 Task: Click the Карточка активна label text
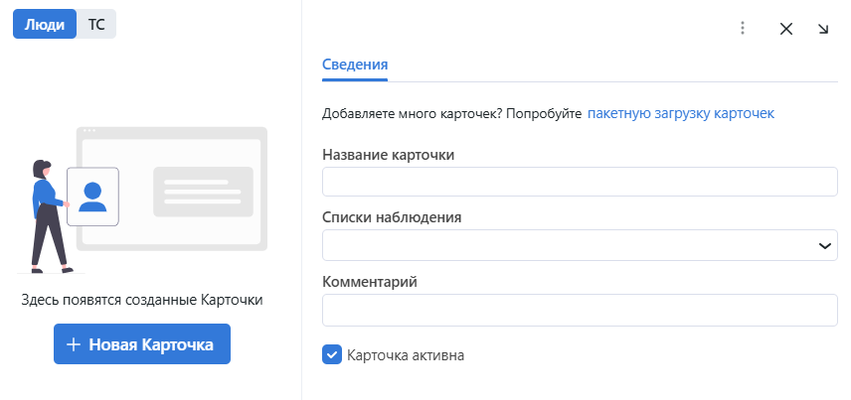[406, 354]
